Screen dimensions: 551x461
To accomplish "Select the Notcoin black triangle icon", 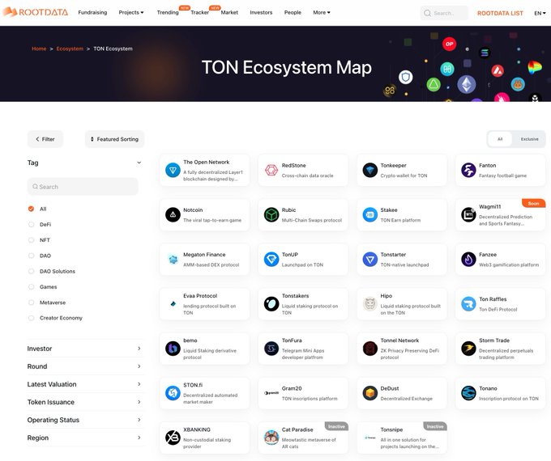I will coord(173,214).
